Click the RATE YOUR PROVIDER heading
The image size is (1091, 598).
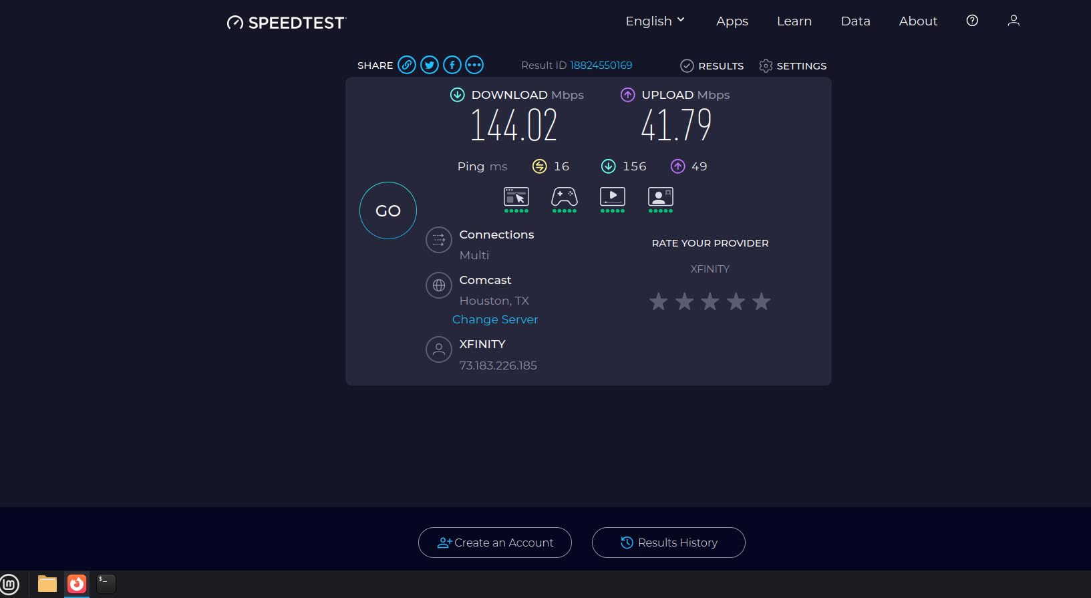tap(710, 243)
